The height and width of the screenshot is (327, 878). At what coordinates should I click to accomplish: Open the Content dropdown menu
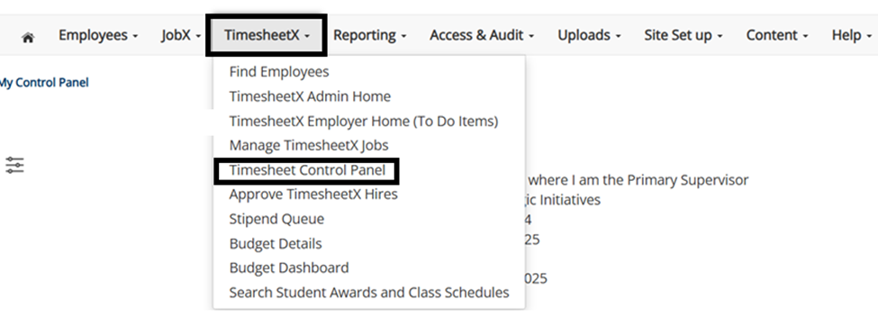pyautogui.click(x=776, y=35)
